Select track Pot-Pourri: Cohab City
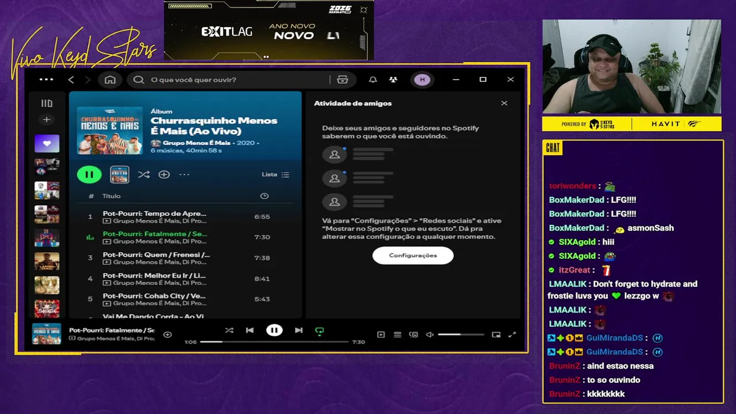The width and height of the screenshot is (736, 414). (185, 299)
